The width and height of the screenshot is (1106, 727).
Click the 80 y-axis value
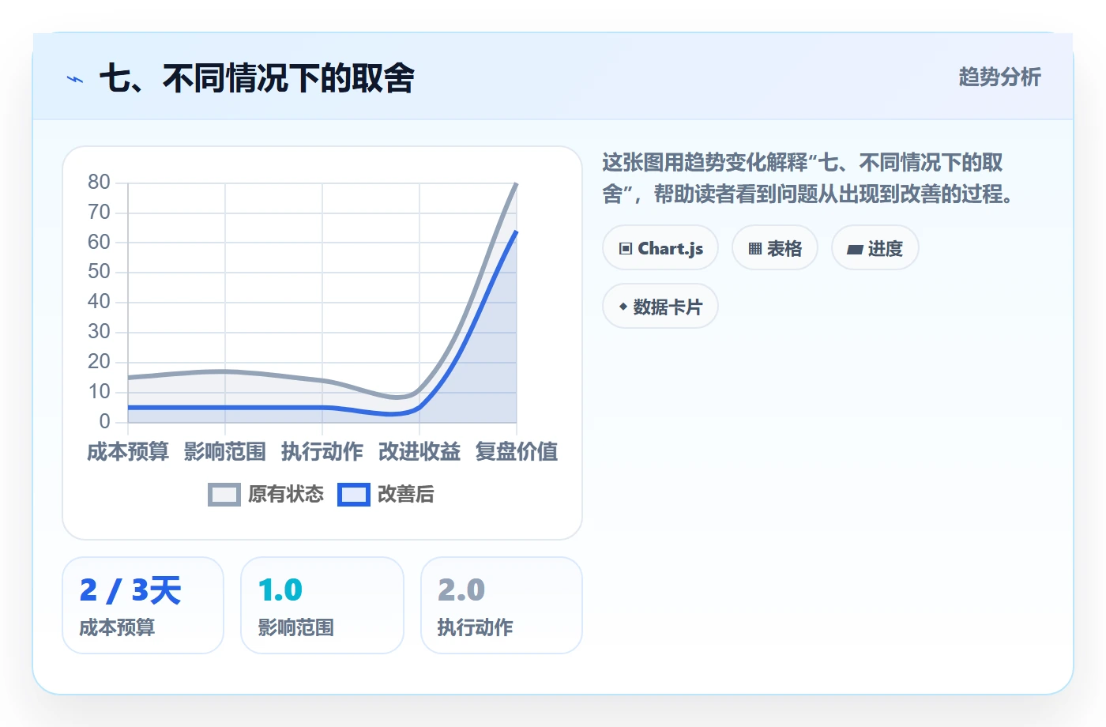click(x=99, y=183)
